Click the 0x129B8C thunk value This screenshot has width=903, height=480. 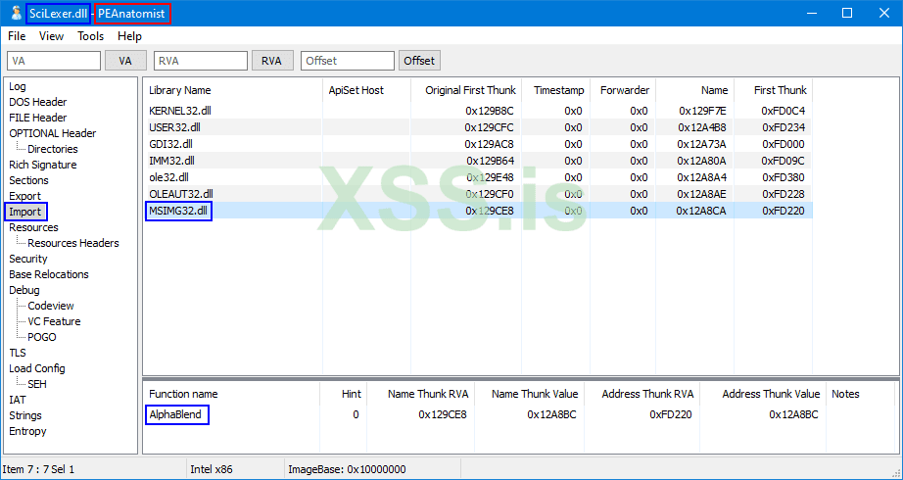point(490,111)
